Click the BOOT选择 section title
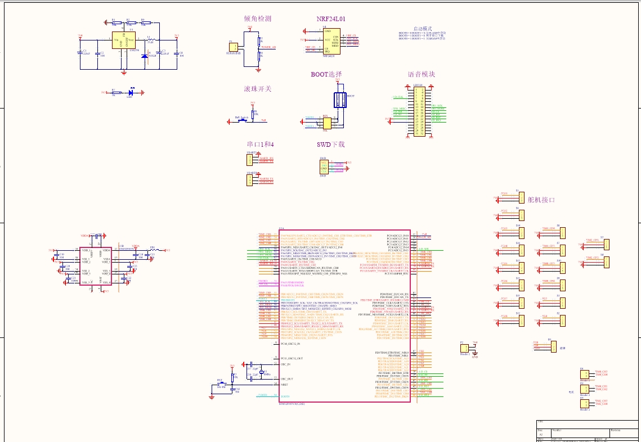Image resolution: width=641 pixels, height=442 pixels. pyautogui.click(x=326, y=74)
